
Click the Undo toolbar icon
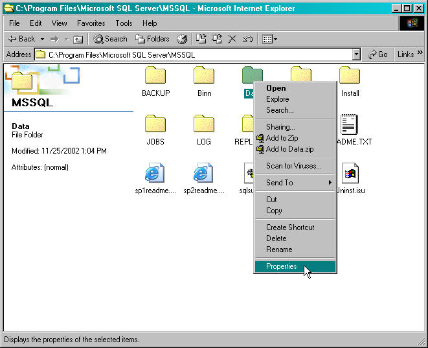pos(247,40)
